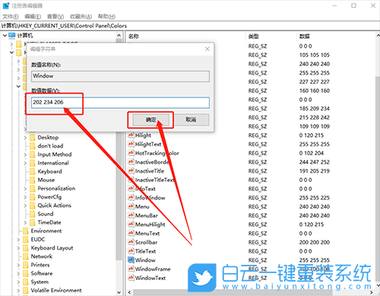The image size is (380, 296).
Task: Click the Scrollbar value icon
Action: [x=131, y=242]
